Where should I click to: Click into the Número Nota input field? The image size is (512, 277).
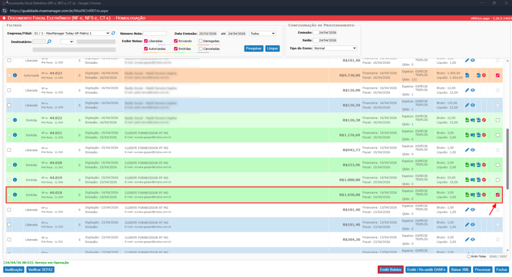(155, 33)
